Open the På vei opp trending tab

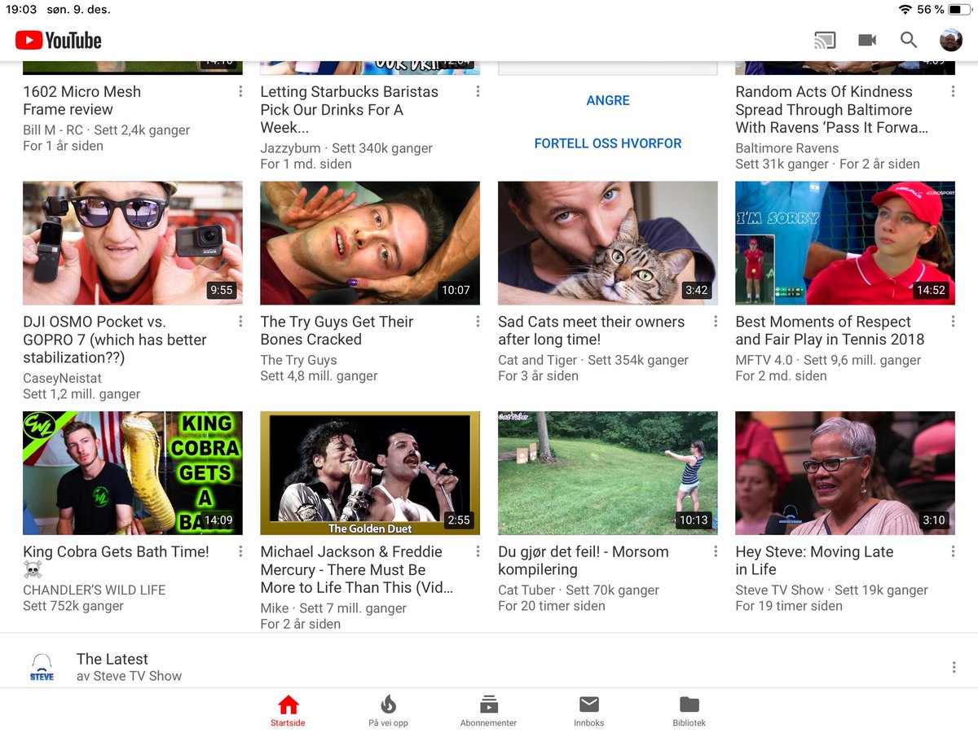click(x=389, y=710)
